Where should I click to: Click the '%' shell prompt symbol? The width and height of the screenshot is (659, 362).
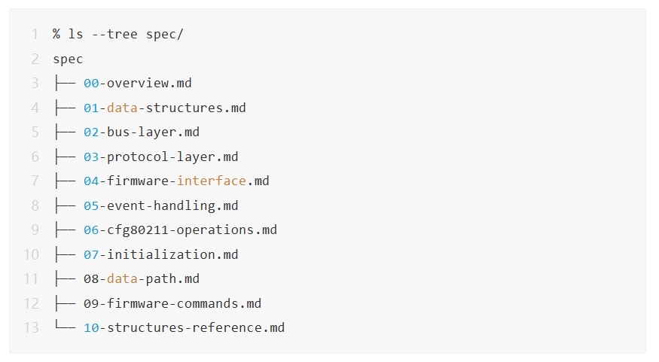click(x=56, y=35)
